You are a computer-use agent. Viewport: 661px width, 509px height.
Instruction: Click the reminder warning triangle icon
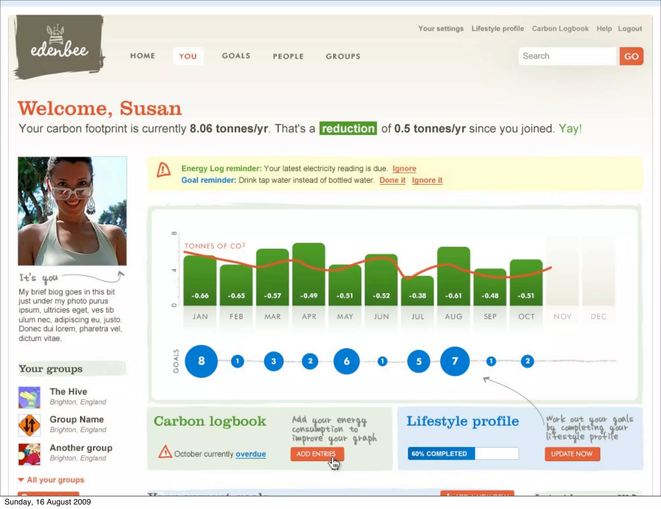click(164, 170)
